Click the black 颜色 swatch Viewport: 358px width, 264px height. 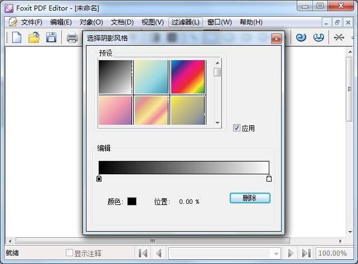(x=132, y=202)
